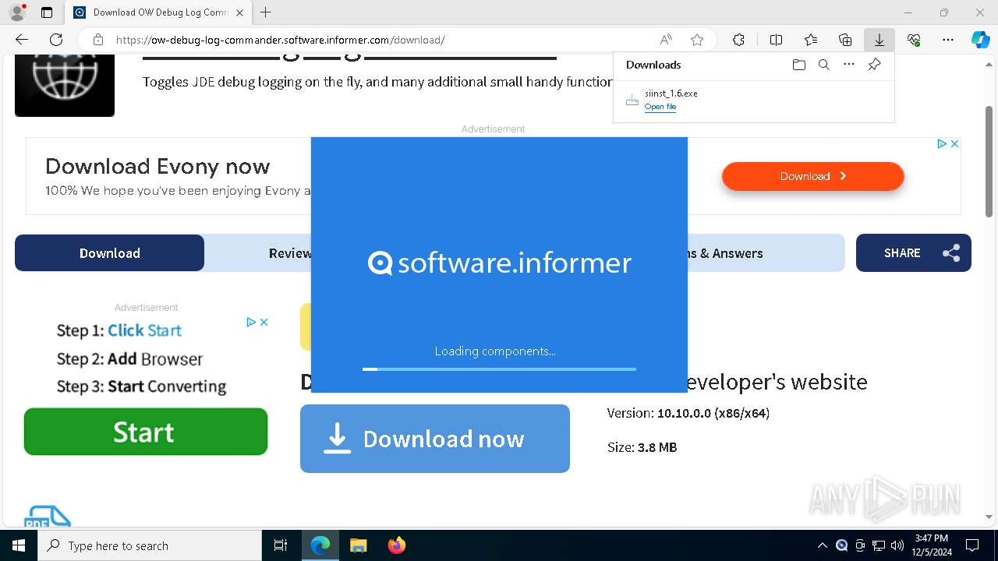Open notification center
This screenshot has height=561, width=998.
pyautogui.click(x=972, y=545)
